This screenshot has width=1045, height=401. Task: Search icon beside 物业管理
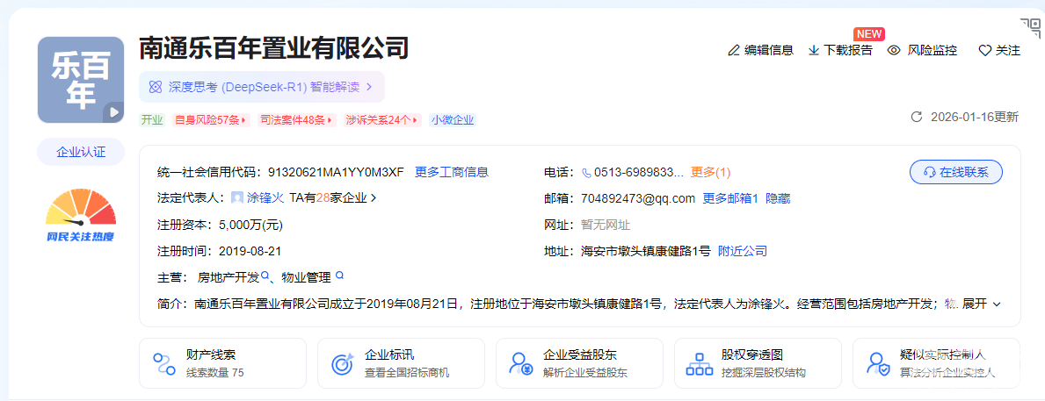point(340,275)
